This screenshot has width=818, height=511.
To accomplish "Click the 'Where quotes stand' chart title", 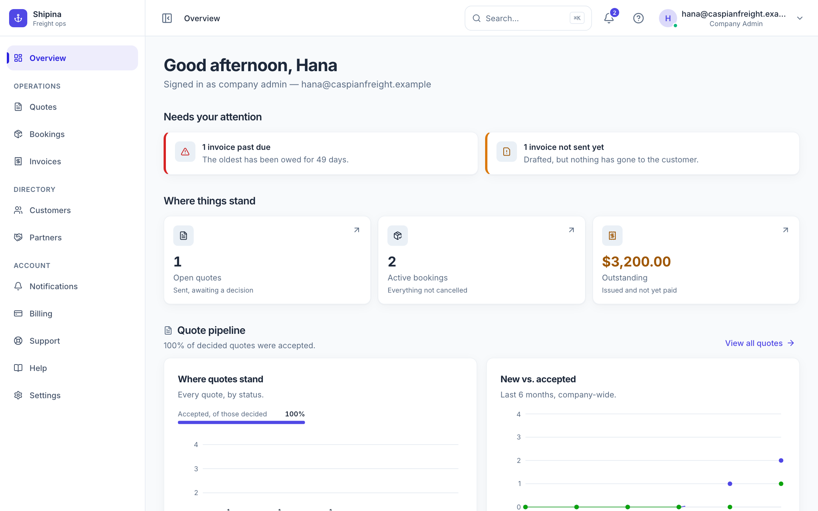I will tap(220, 379).
